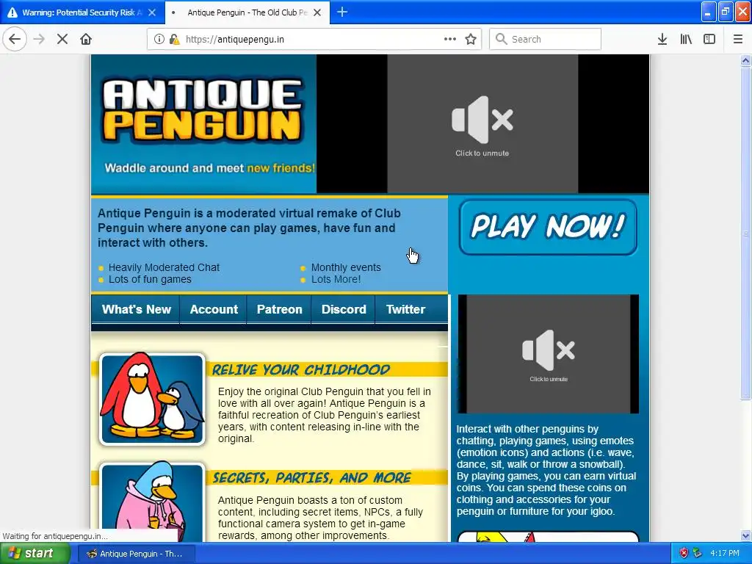This screenshot has height=564, width=752.
Task: Click the network tray icon
Action: pyautogui.click(x=698, y=554)
